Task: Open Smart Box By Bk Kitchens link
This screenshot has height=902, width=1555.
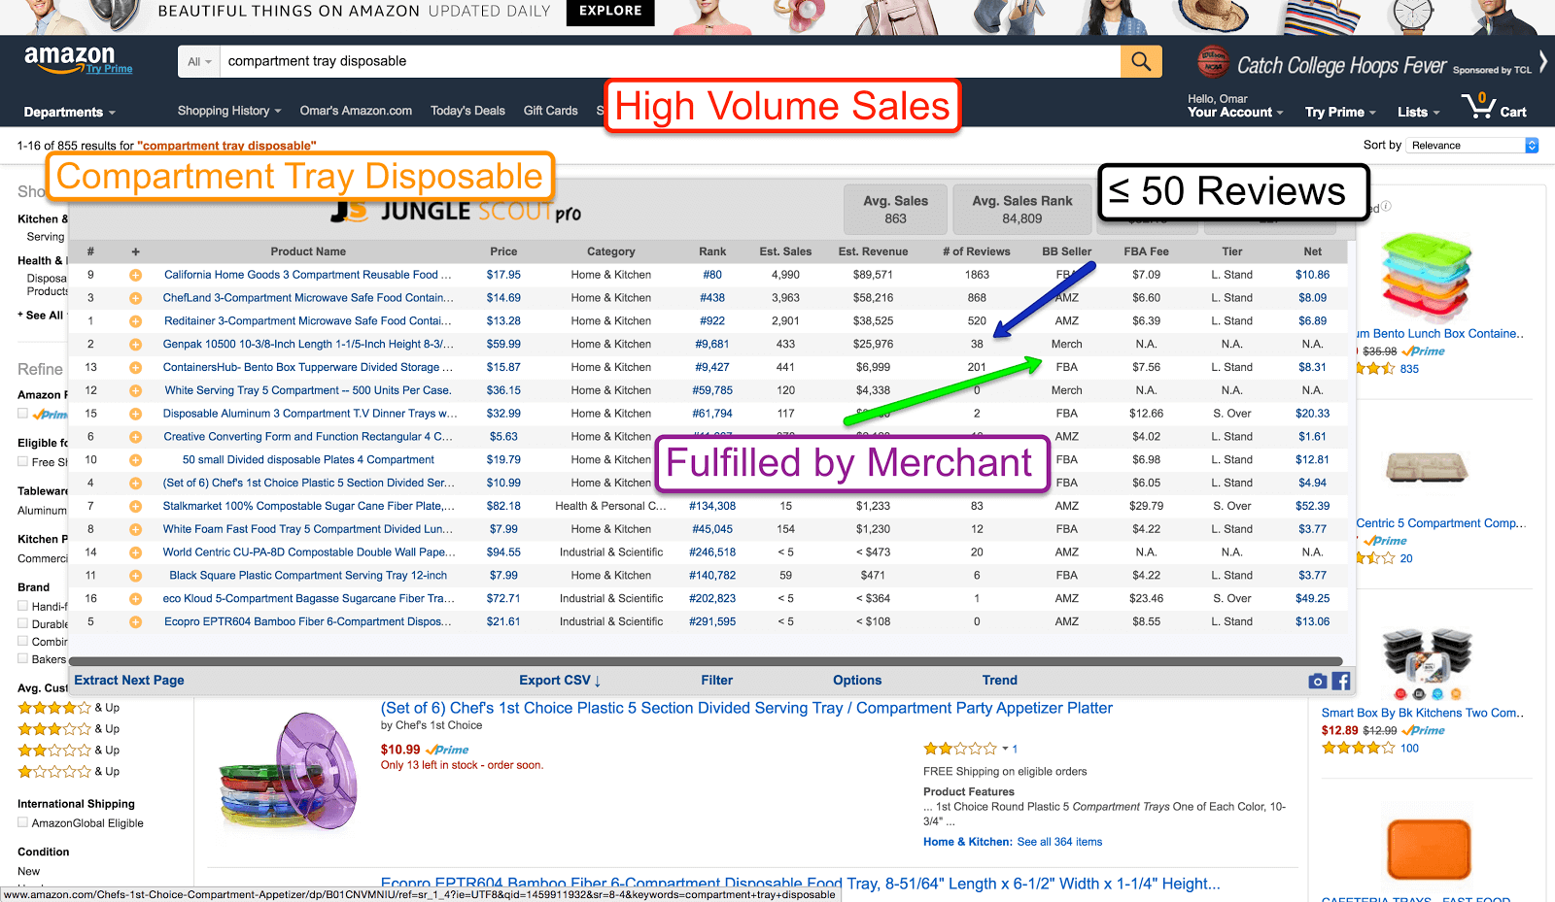Action: click(1423, 714)
